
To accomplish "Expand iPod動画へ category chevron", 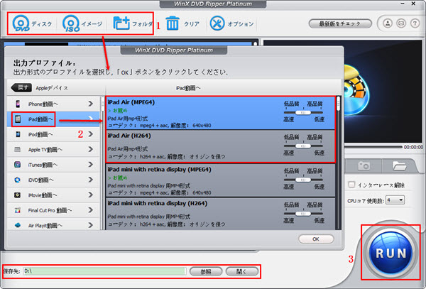I will (x=90, y=134).
